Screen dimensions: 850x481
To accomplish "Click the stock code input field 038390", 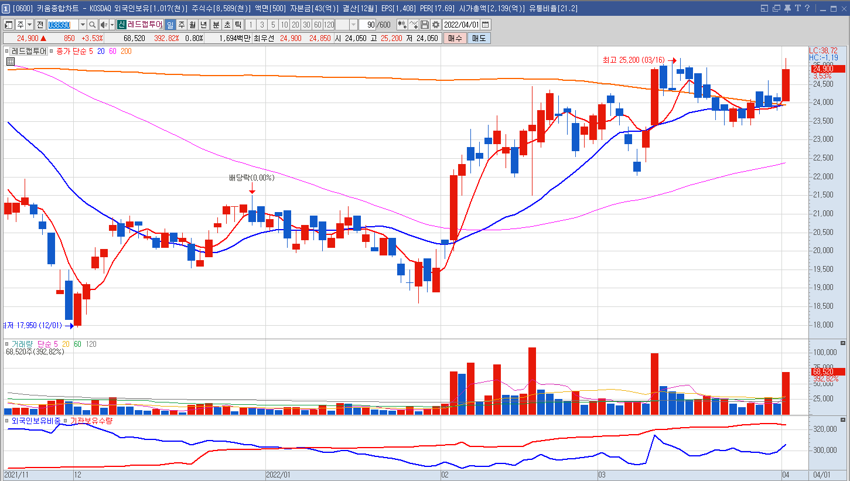I will pos(62,25).
